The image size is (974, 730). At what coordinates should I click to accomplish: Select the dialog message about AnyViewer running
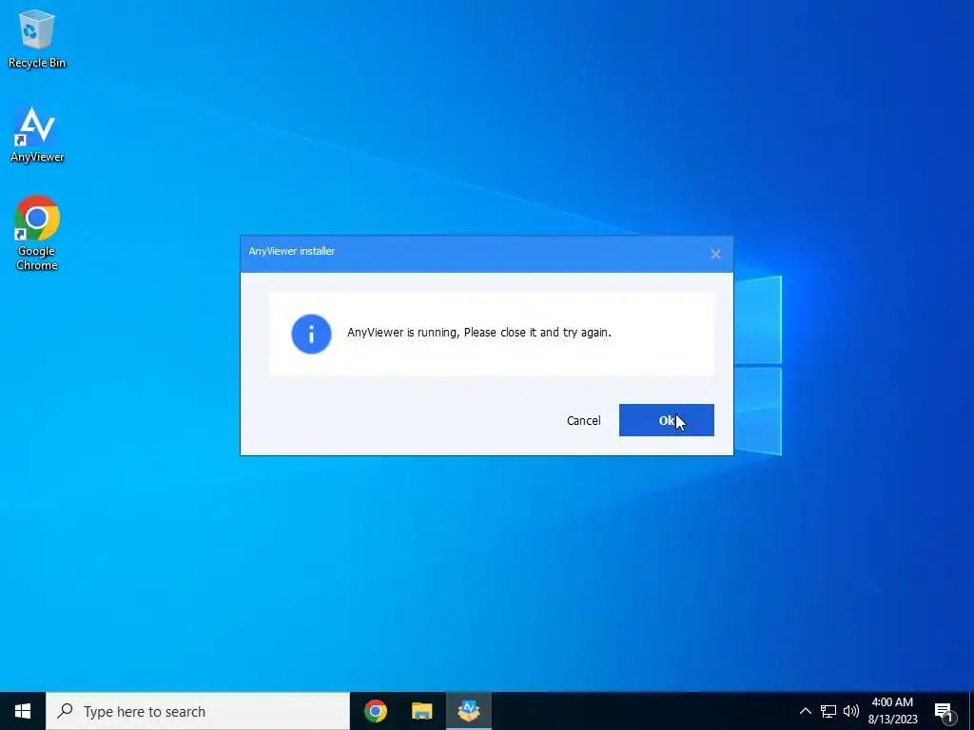click(479, 333)
